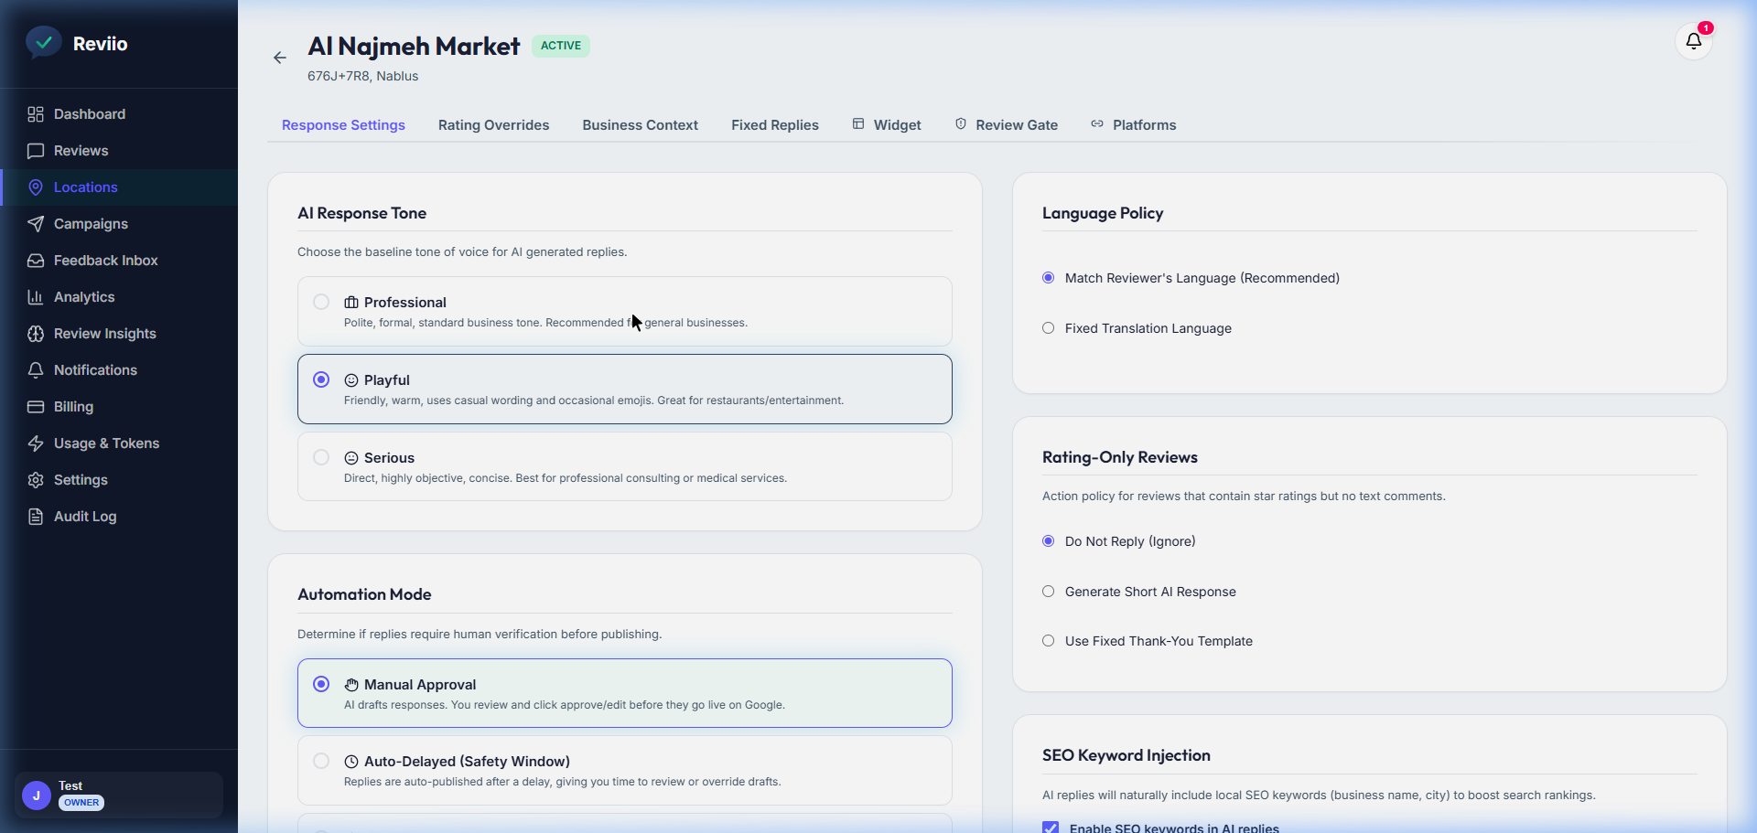
Task: Open Reviews in sidebar
Action: 119,151
